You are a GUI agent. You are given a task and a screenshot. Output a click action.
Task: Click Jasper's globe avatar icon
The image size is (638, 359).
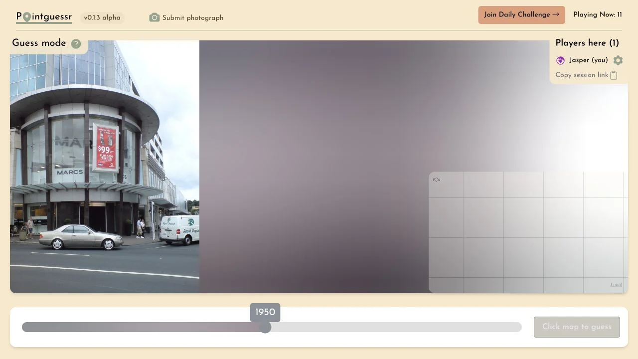pyautogui.click(x=560, y=60)
